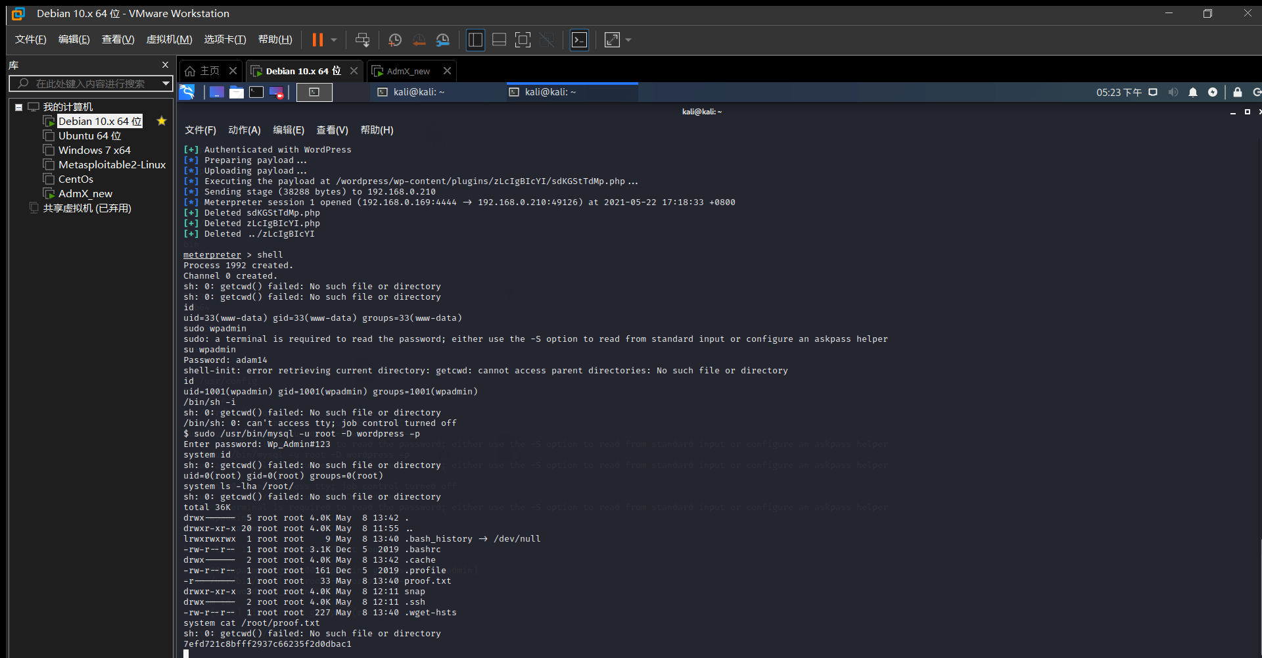Open the Kali dragon applications menu
This screenshot has height=658, width=1262.
click(x=187, y=92)
